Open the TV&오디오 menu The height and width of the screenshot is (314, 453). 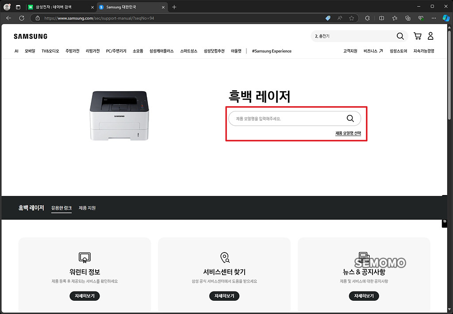pos(50,51)
